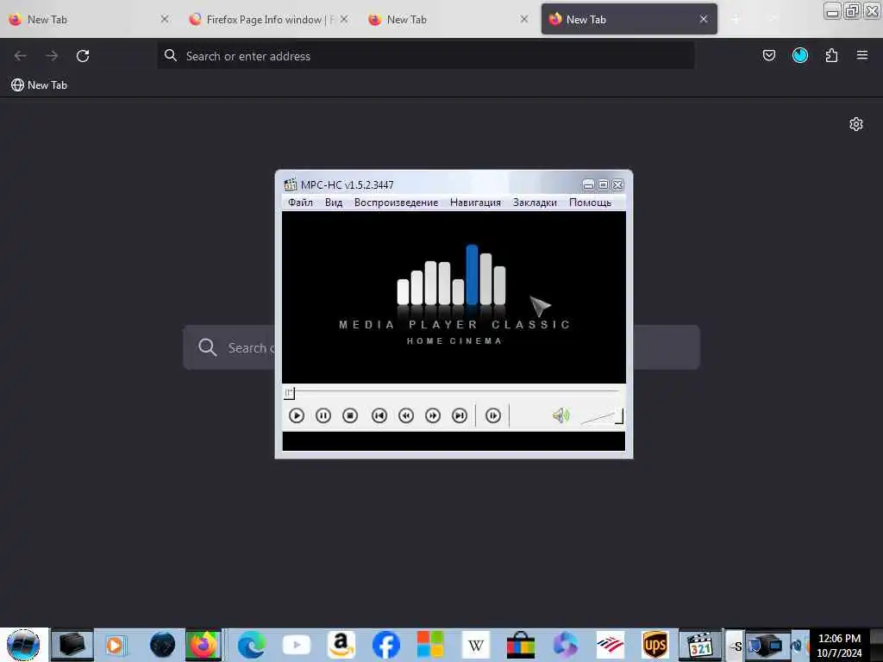The image size is (883, 662).
Task: Close the Firefox Page Info tab
Action: tap(344, 19)
